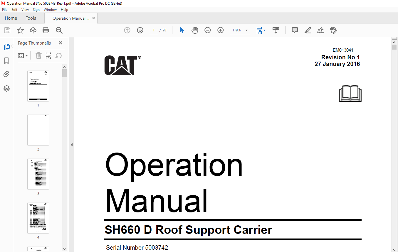Select the Highlight text tool

[308, 30]
